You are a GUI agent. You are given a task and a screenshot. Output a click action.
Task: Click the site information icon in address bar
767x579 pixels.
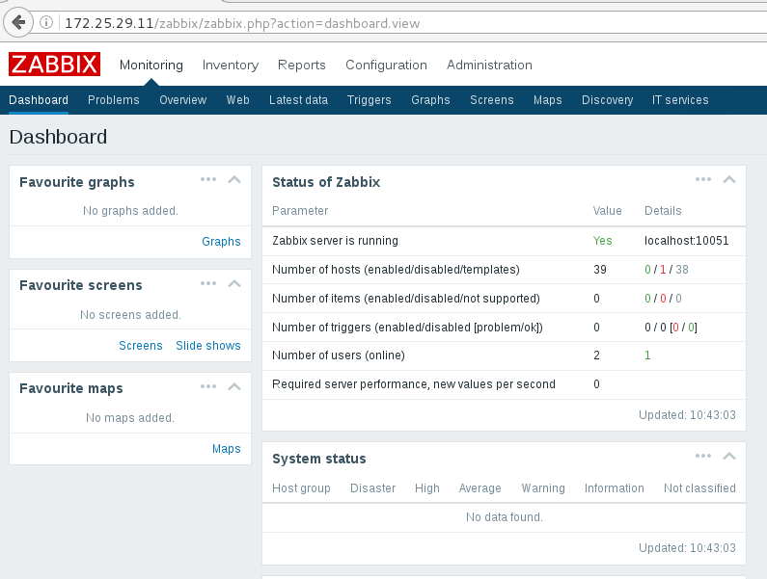click(46, 22)
